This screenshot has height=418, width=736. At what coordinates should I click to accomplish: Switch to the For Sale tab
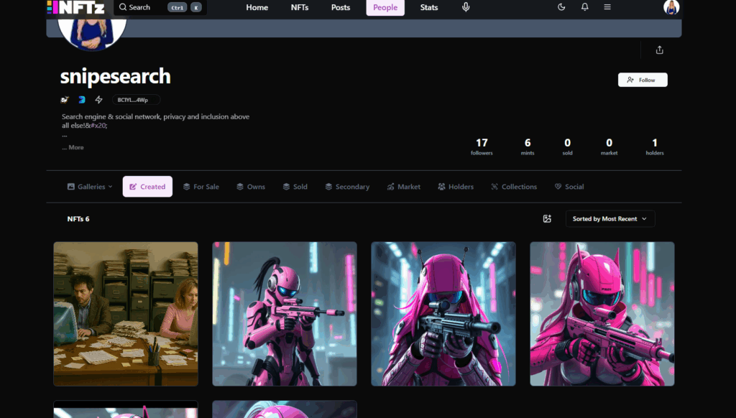[201, 187]
